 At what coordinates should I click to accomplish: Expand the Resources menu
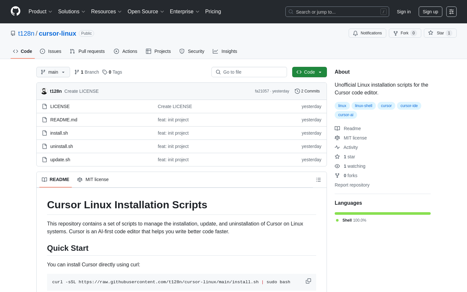[106, 11]
